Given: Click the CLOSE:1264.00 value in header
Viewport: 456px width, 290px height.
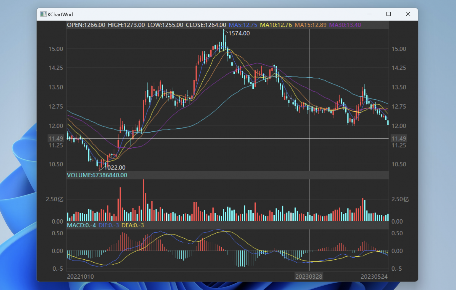Looking at the screenshot, I should [206, 25].
